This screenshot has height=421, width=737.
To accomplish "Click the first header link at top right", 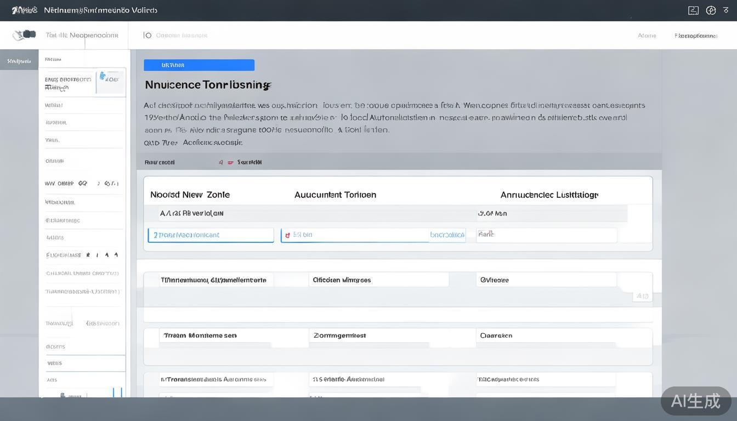I will (x=647, y=36).
